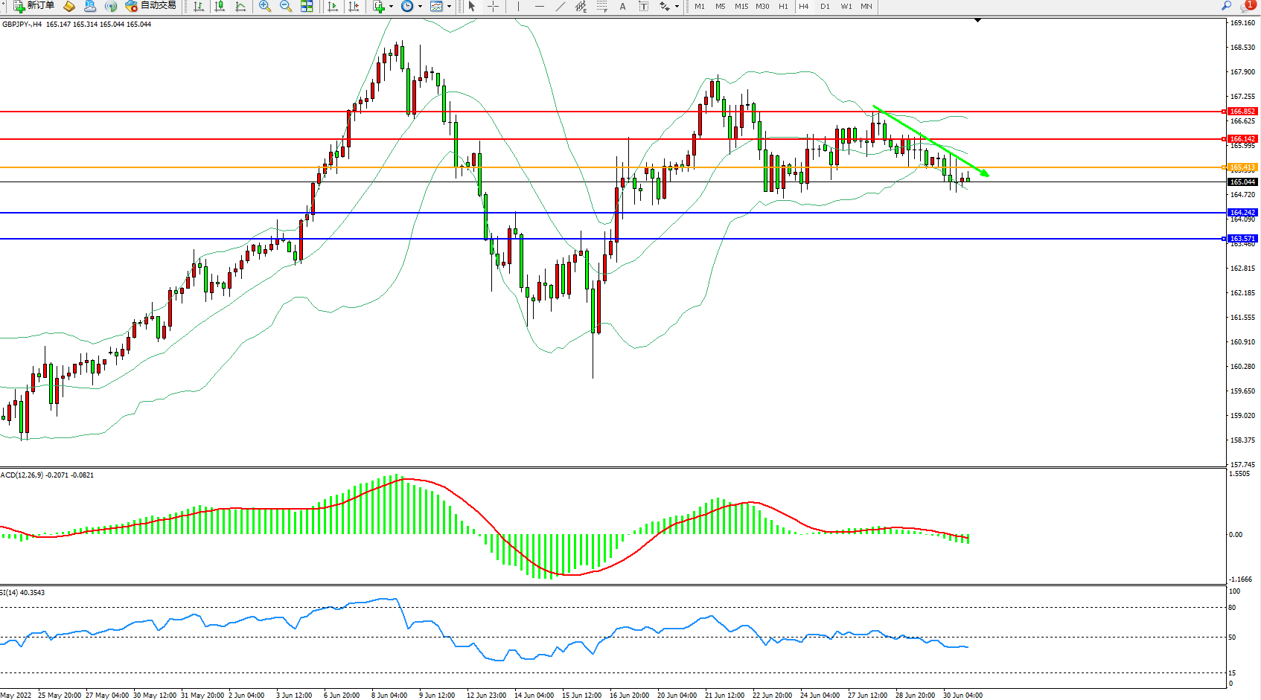Select the Fibonacci retracement tool
Screen dimensions: 1261x700
[x=601, y=7]
